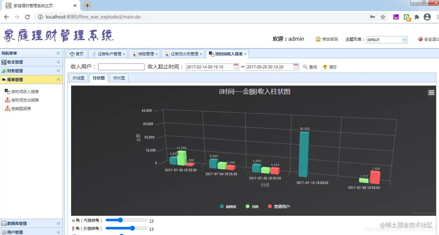This screenshot has height=235, width=439.
Task: Open the calendar picker for the start date
Action: coord(236,66)
